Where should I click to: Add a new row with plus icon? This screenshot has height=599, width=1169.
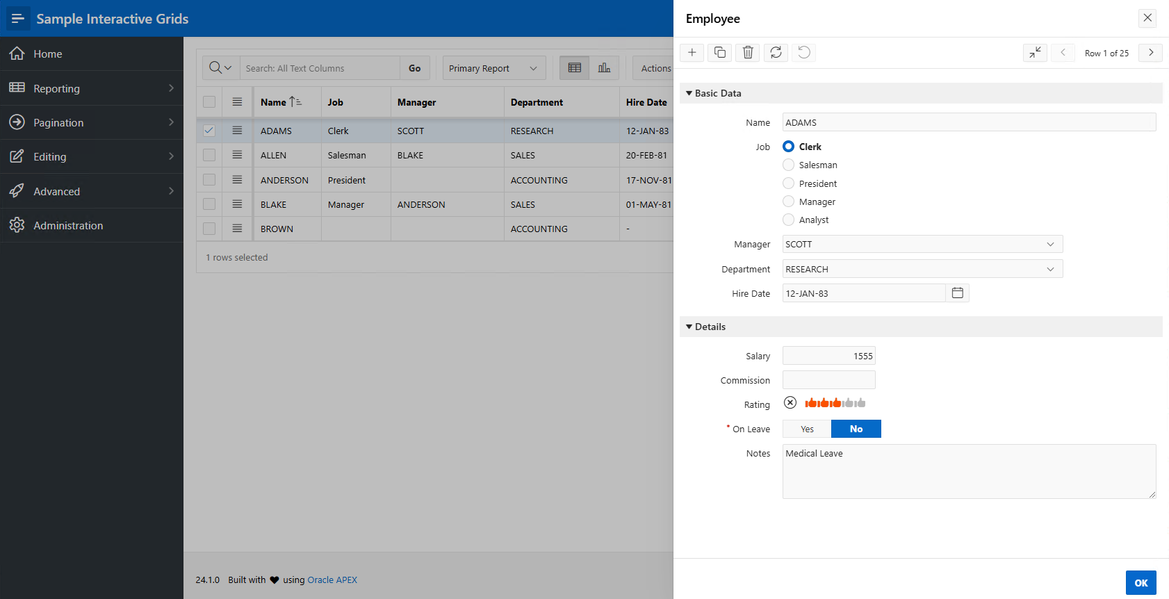coord(692,53)
